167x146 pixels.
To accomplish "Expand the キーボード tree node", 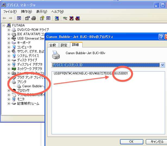I will 9,43.
